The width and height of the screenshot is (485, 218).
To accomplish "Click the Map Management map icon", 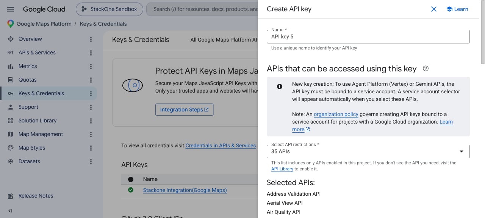I will pyautogui.click(x=11, y=134).
